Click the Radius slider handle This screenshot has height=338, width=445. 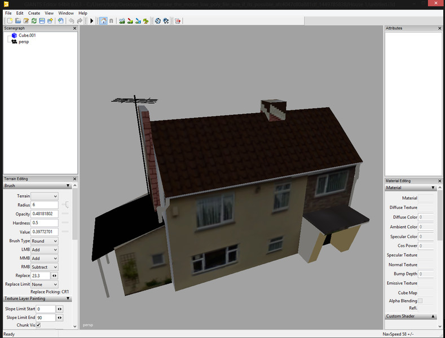pos(66,204)
